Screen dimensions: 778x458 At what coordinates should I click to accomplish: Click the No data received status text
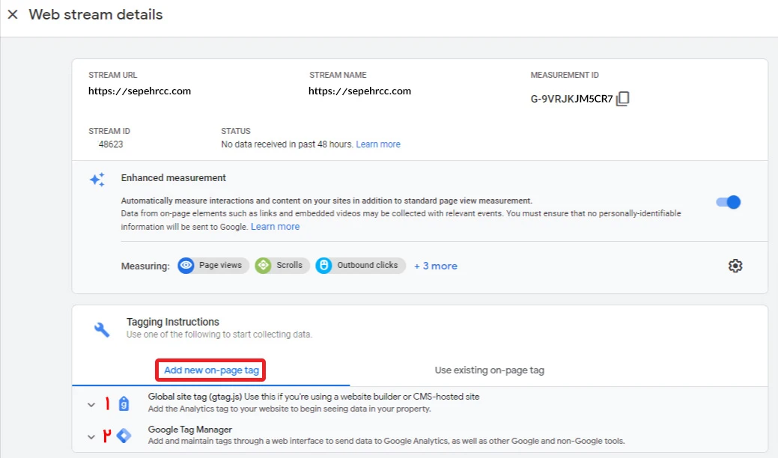(288, 144)
